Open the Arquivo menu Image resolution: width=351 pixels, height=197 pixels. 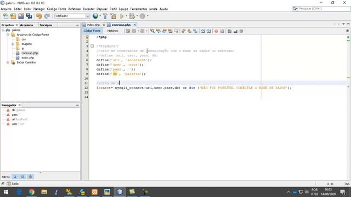pyautogui.click(x=6, y=9)
